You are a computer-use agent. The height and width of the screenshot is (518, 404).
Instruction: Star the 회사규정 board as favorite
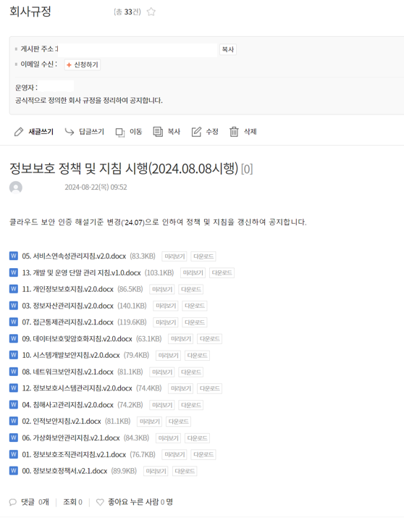pyautogui.click(x=151, y=12)
